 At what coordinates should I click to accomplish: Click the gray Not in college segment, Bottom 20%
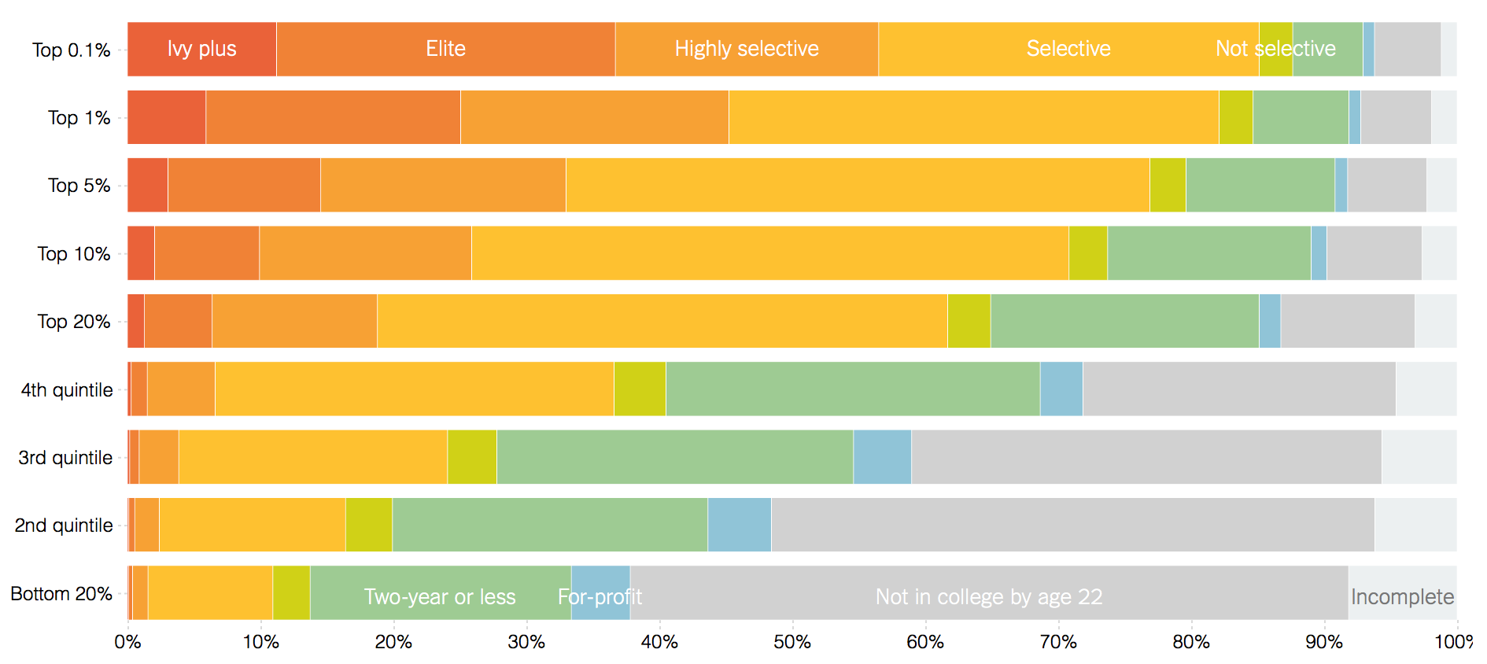(x=988, y=593)
